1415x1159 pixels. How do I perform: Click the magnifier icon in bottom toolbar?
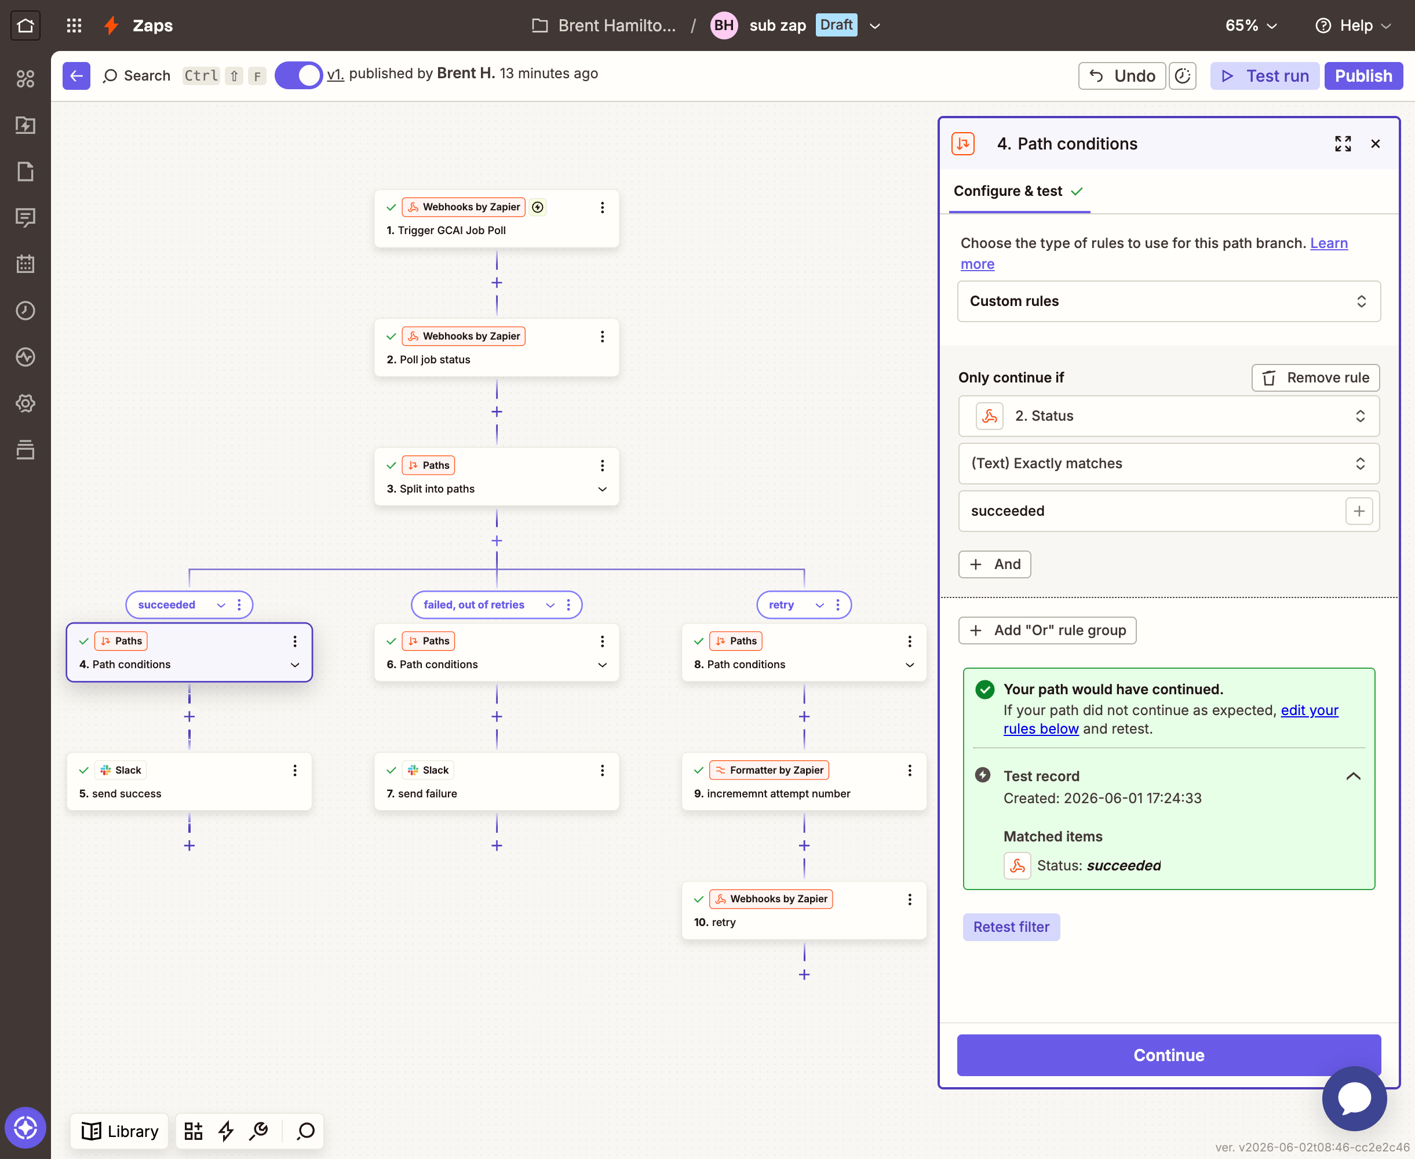point(306,1131)
